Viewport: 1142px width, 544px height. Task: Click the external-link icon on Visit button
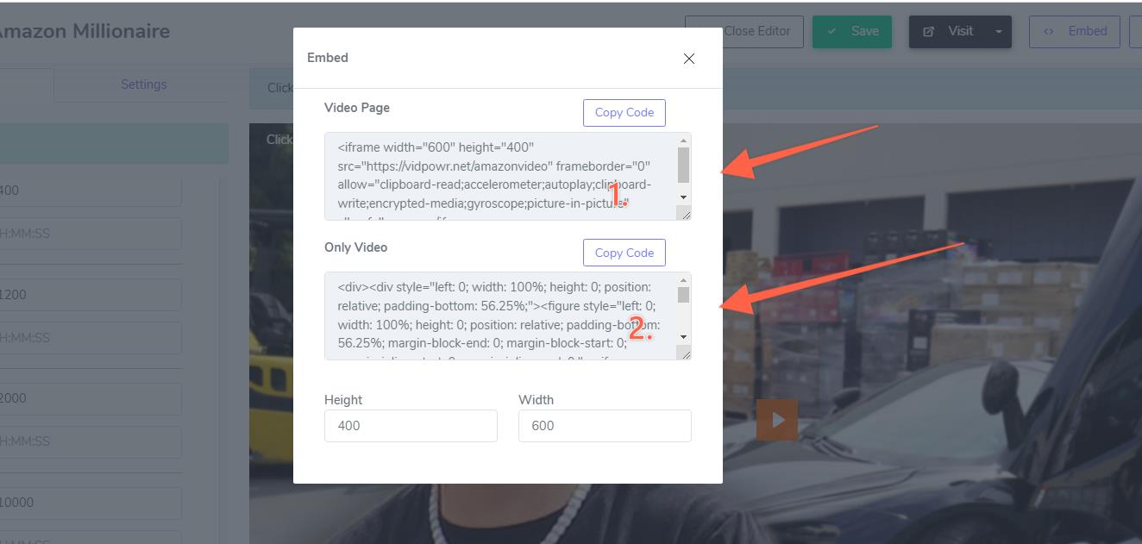[929, 32]
